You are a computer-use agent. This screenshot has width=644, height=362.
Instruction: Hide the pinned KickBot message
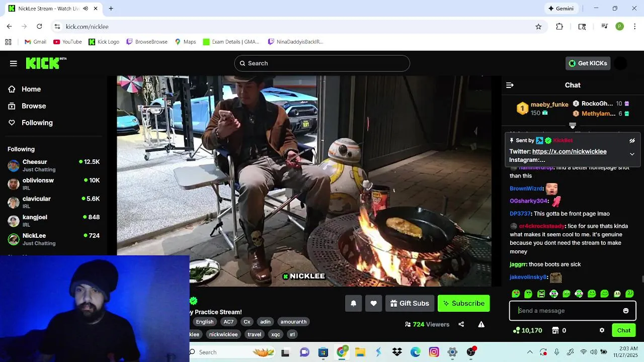632,141
